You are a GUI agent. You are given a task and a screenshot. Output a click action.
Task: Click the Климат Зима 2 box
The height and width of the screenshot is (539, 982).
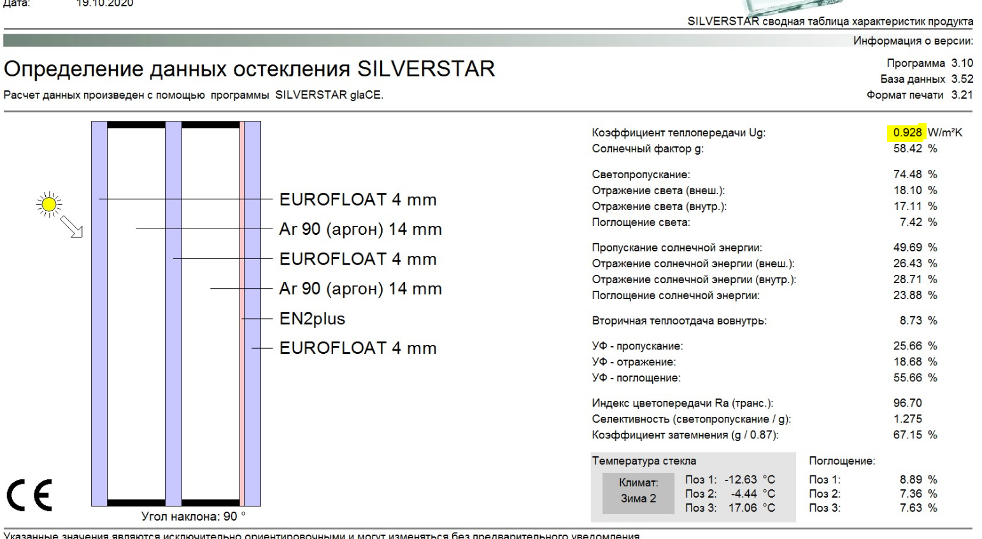[638, 491]
